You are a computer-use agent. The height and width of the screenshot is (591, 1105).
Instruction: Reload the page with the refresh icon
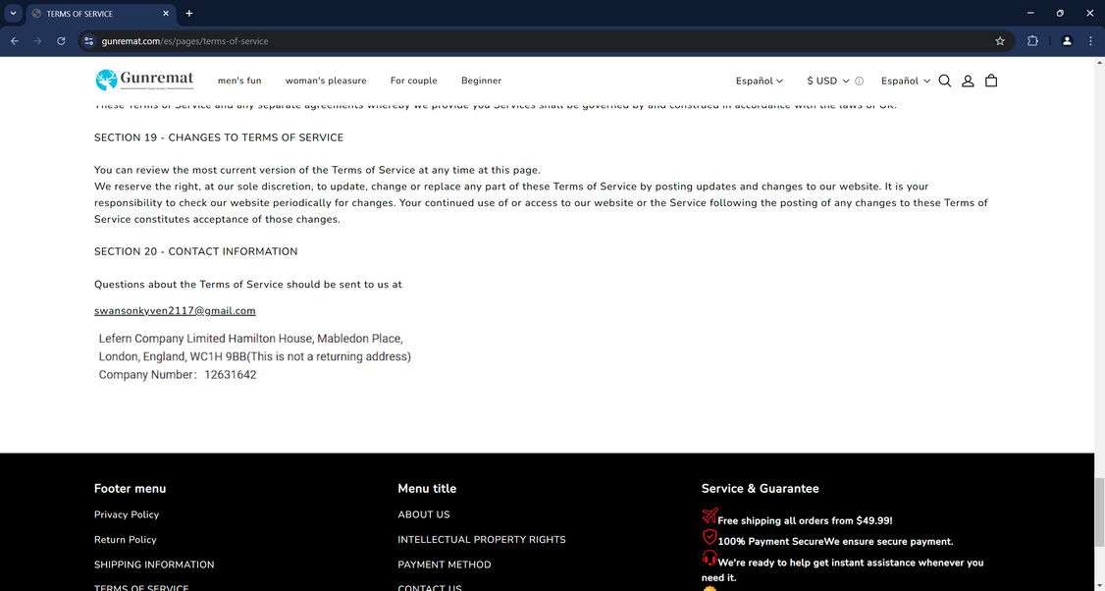(x=61, y=41)
